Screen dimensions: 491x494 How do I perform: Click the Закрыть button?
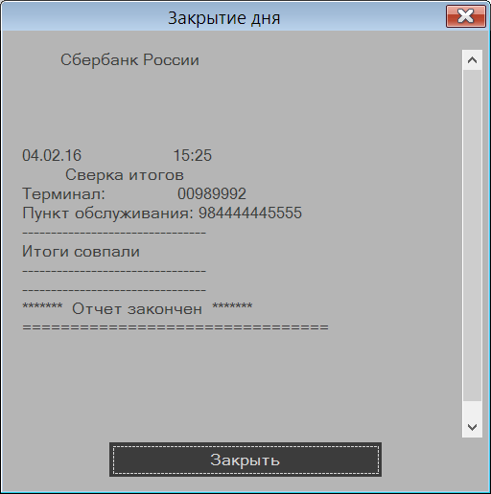245,460
